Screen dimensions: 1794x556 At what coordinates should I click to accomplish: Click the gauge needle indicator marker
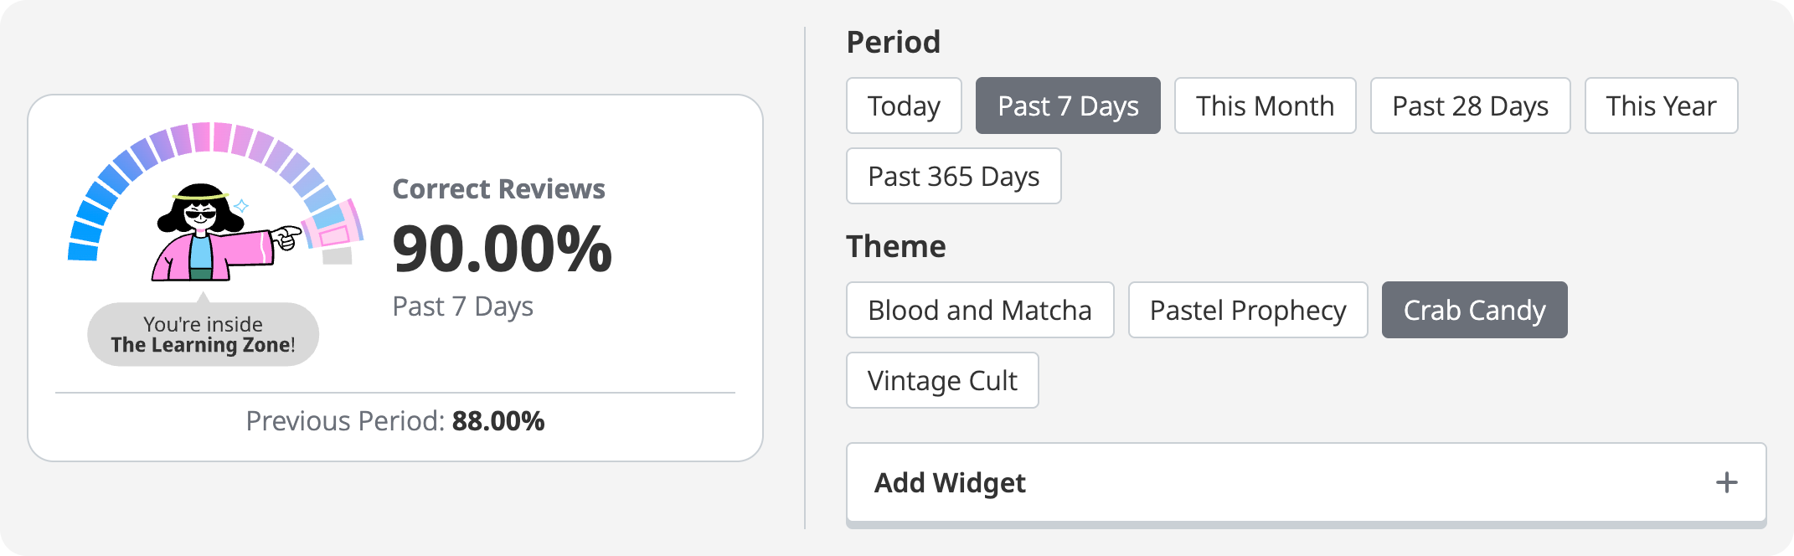[x=333, y=226]
